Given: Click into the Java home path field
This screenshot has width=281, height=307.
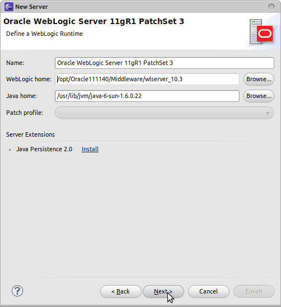Looking at the screenshot, I should tap(147, 96).
